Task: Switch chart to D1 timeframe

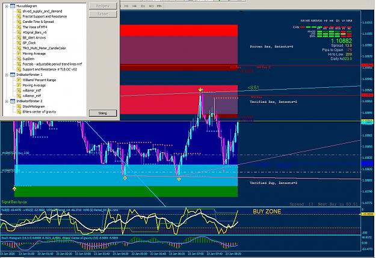Action: 143,6
